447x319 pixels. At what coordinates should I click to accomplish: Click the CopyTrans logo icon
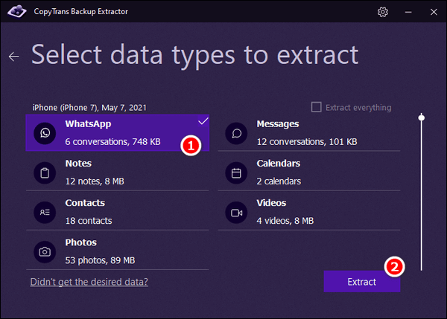coord(17,11)
